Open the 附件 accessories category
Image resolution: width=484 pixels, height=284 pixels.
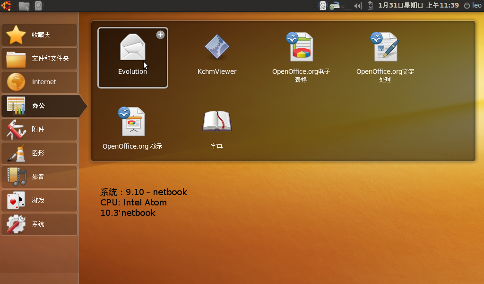(x=39, y=130)
